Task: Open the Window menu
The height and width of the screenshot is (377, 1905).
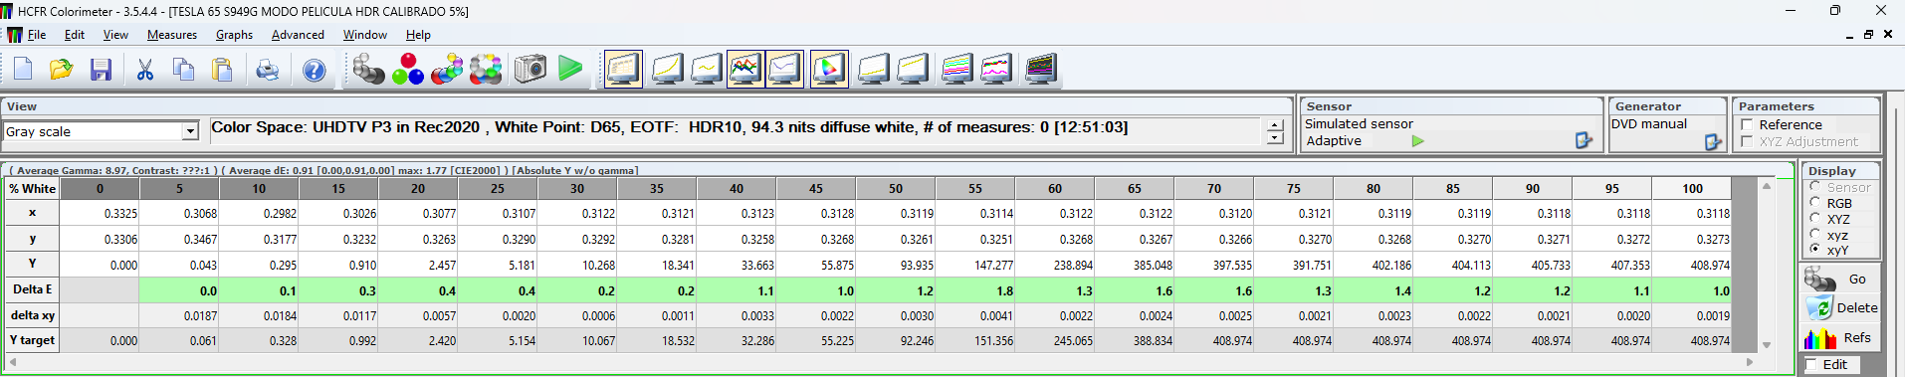Action: click(365, 35)
